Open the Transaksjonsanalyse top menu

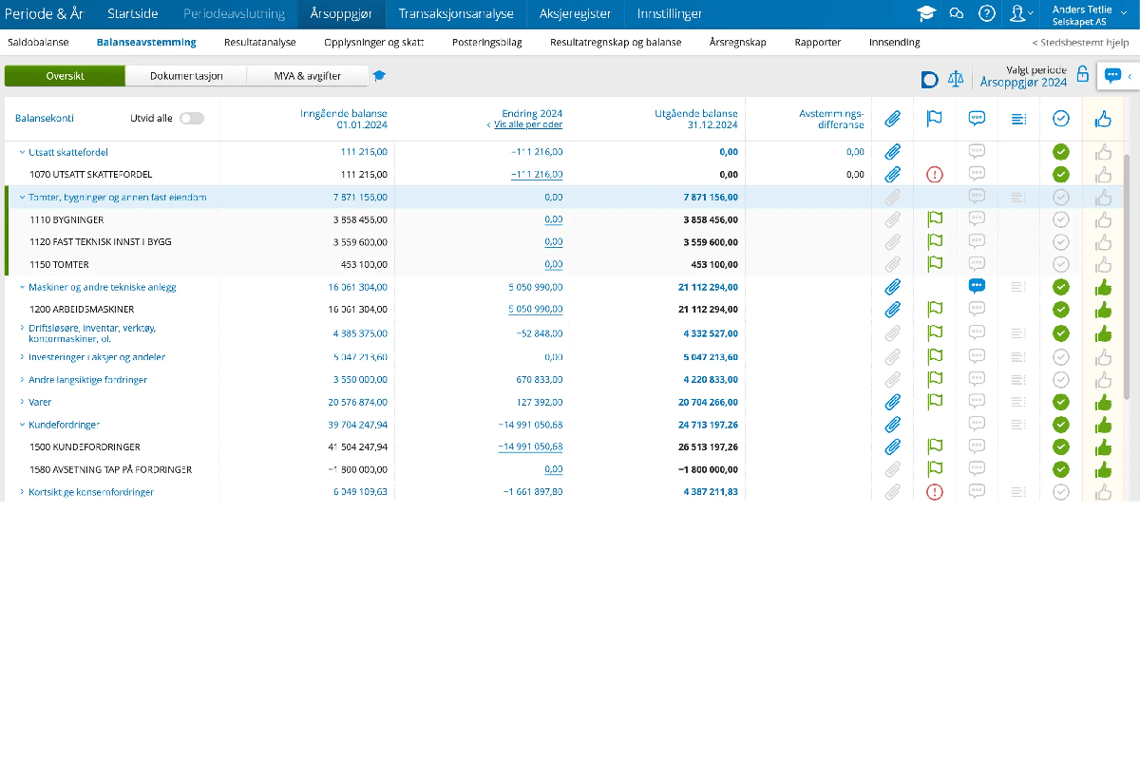456,14
